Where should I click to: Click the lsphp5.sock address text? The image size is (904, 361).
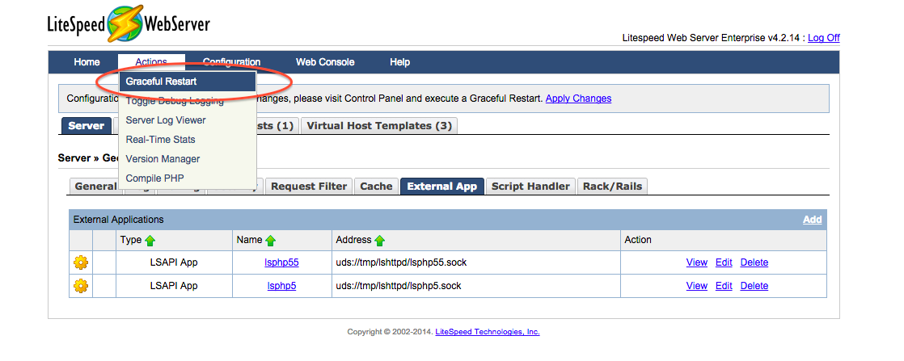click(x=399, y=286)
